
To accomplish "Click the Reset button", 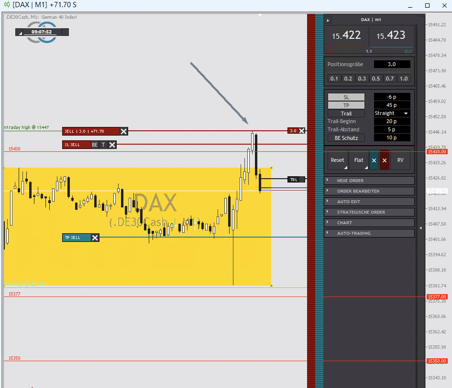I will click(338, 160).
